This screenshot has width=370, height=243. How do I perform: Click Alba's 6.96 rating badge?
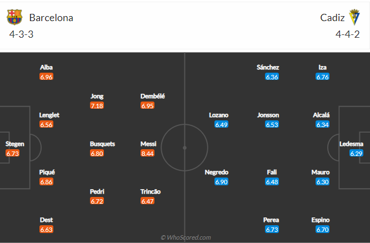(46, 77)
